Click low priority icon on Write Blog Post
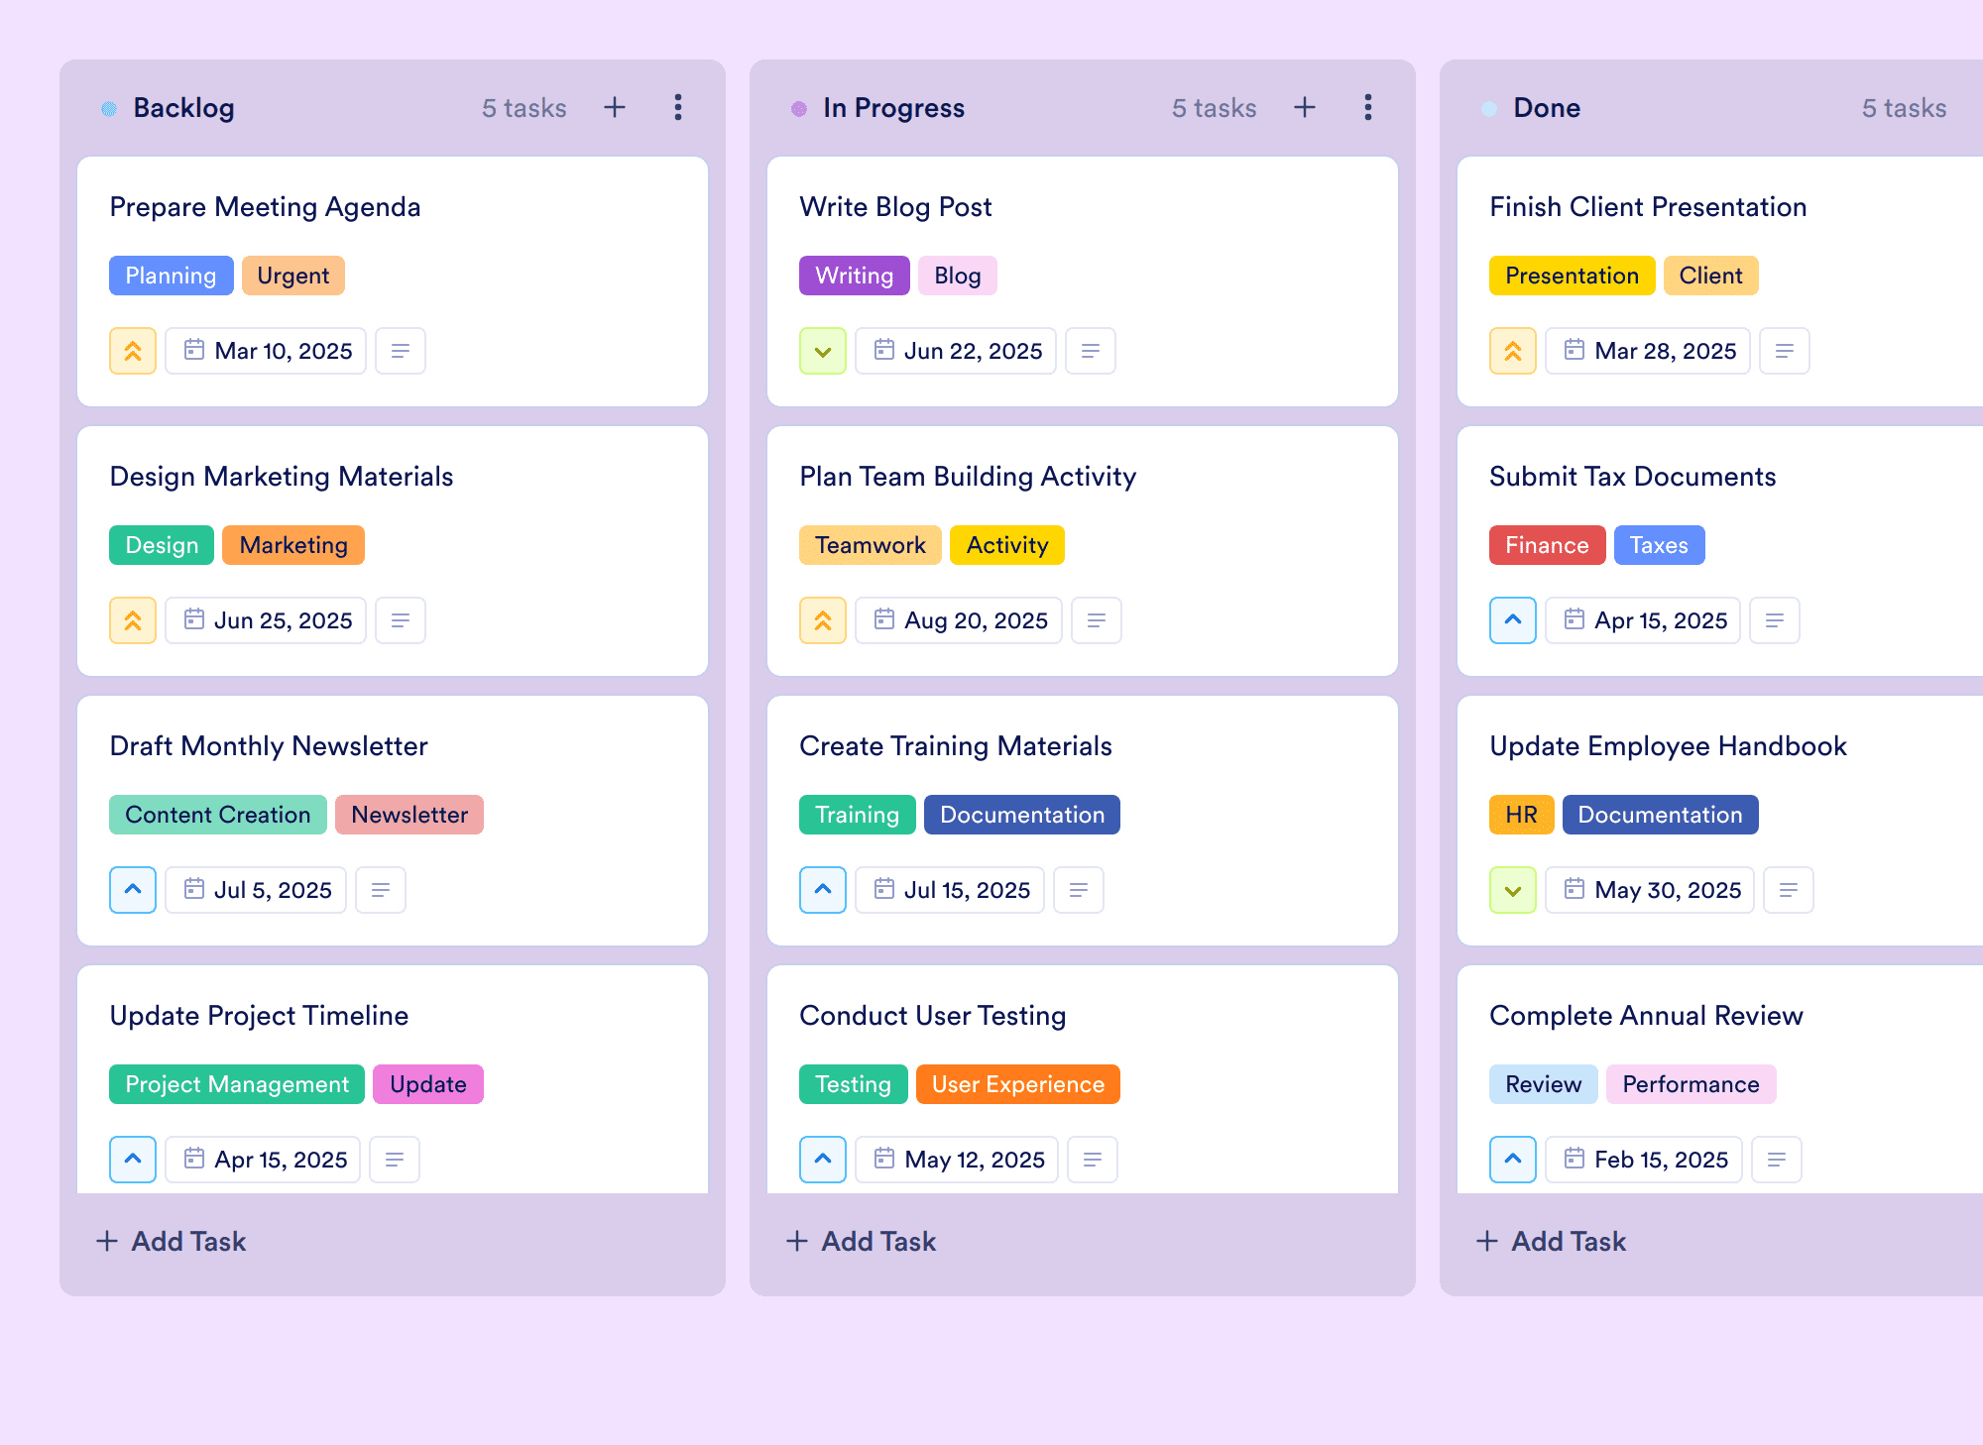Viewport: 1983px width, 1445px height. point(823,351)
